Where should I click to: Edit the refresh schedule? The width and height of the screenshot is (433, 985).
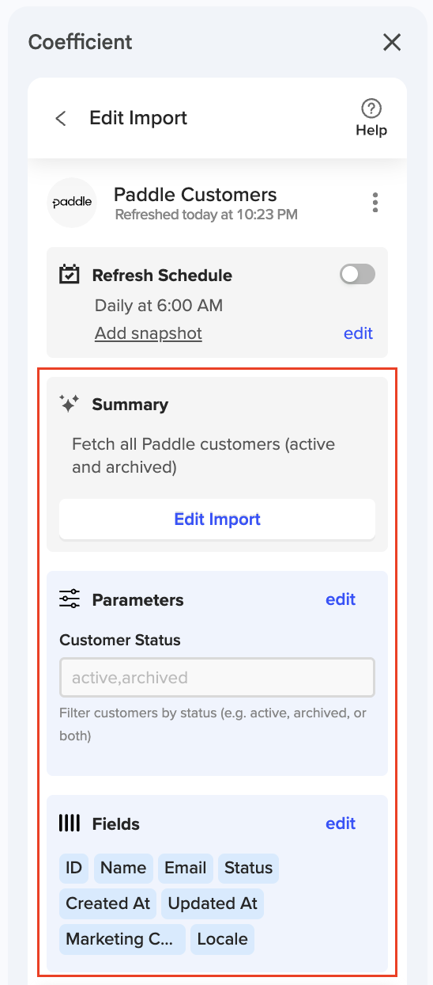point(358,333)
